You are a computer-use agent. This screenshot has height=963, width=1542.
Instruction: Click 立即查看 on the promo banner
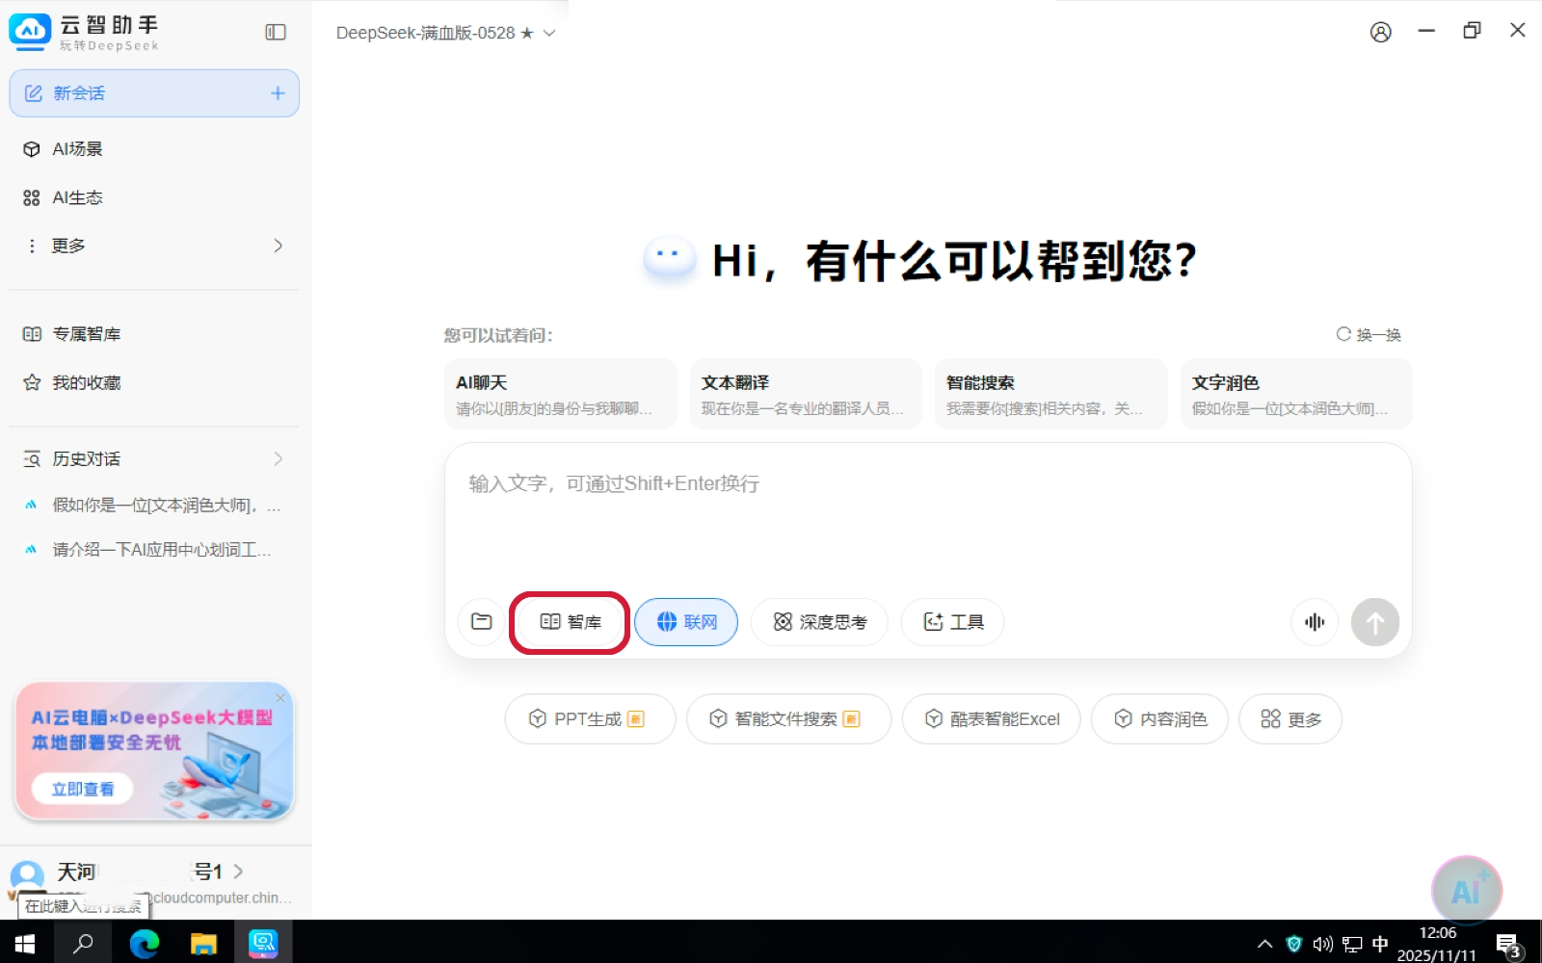click(83, 789)
